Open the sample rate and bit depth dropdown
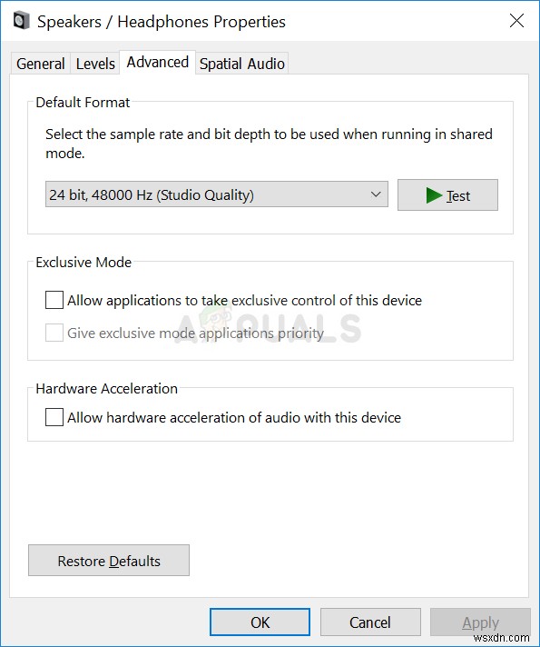540x647 pixels. point(216,194)
